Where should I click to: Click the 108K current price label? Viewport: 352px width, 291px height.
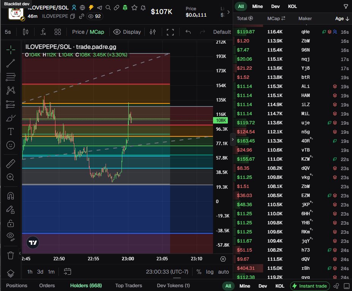coord(221,120)
